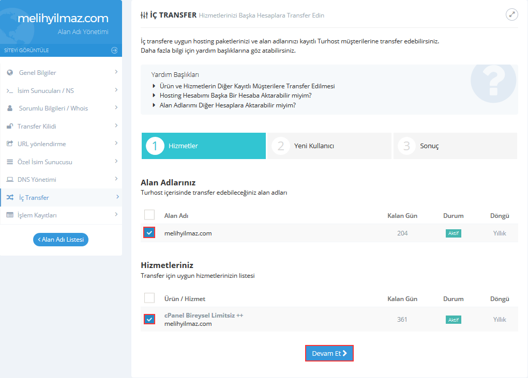
Task: Click the URL yönlendirme share icon
Action: tap(9, 144)
